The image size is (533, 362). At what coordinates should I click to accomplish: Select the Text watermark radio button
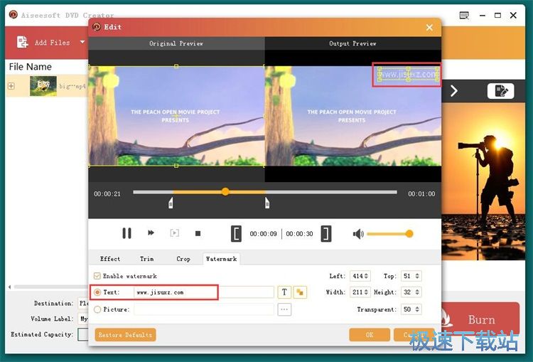pyautogui.click(x=97, y=292)
